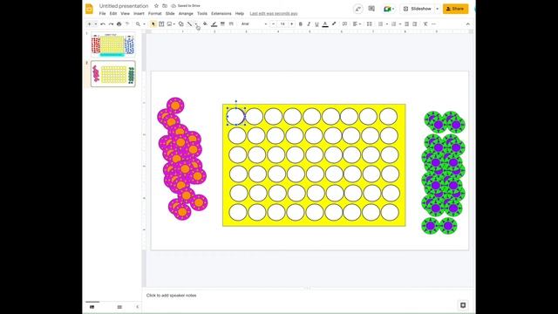Screen dimensions: 558x314
Task: Open the Extensions menu
Action: coord(221,14)
